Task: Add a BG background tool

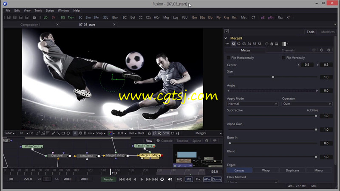Action: (63, 17)
